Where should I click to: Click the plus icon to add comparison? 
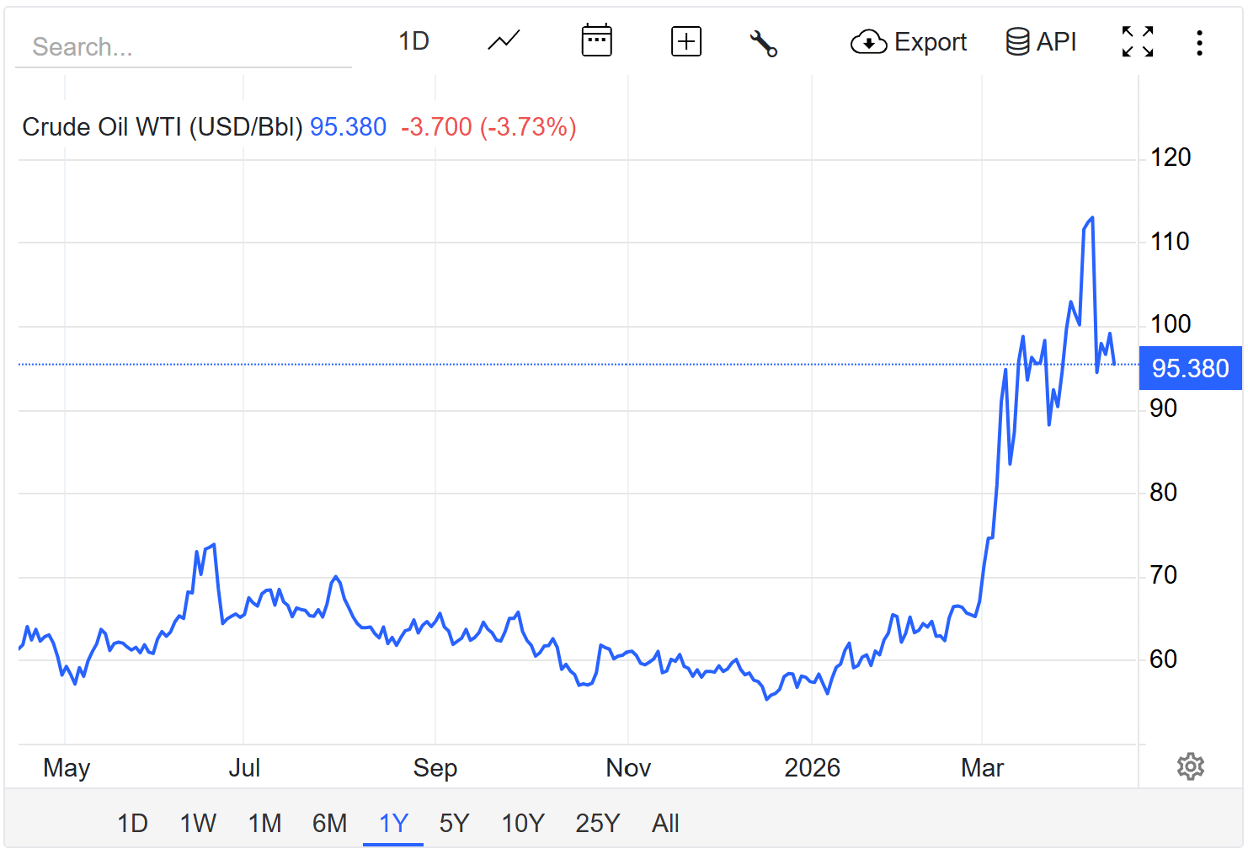coord(685,41)
